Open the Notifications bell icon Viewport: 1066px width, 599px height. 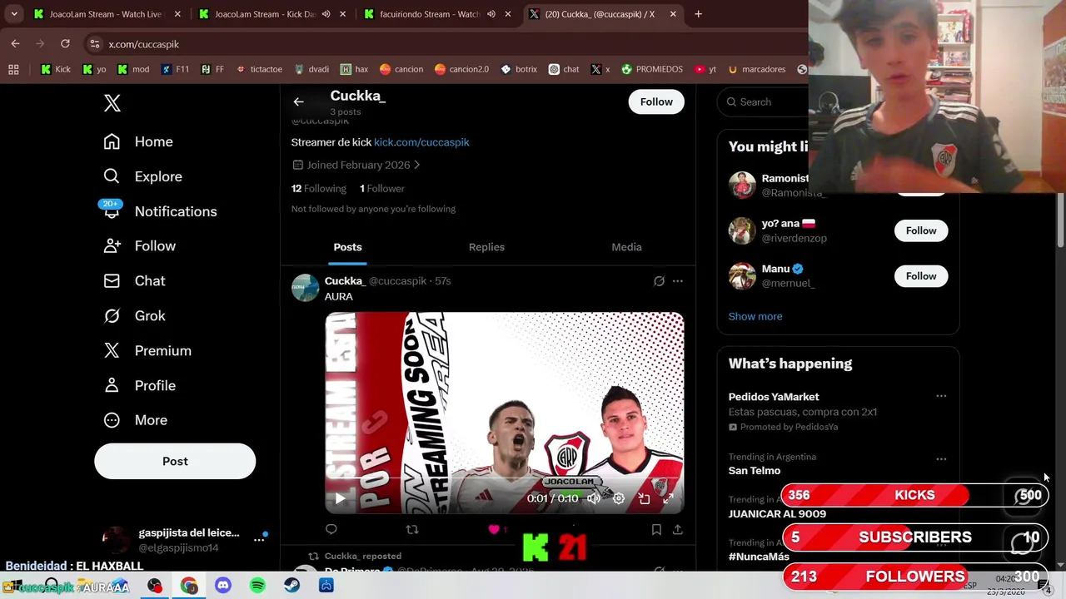tap(112, 211)
